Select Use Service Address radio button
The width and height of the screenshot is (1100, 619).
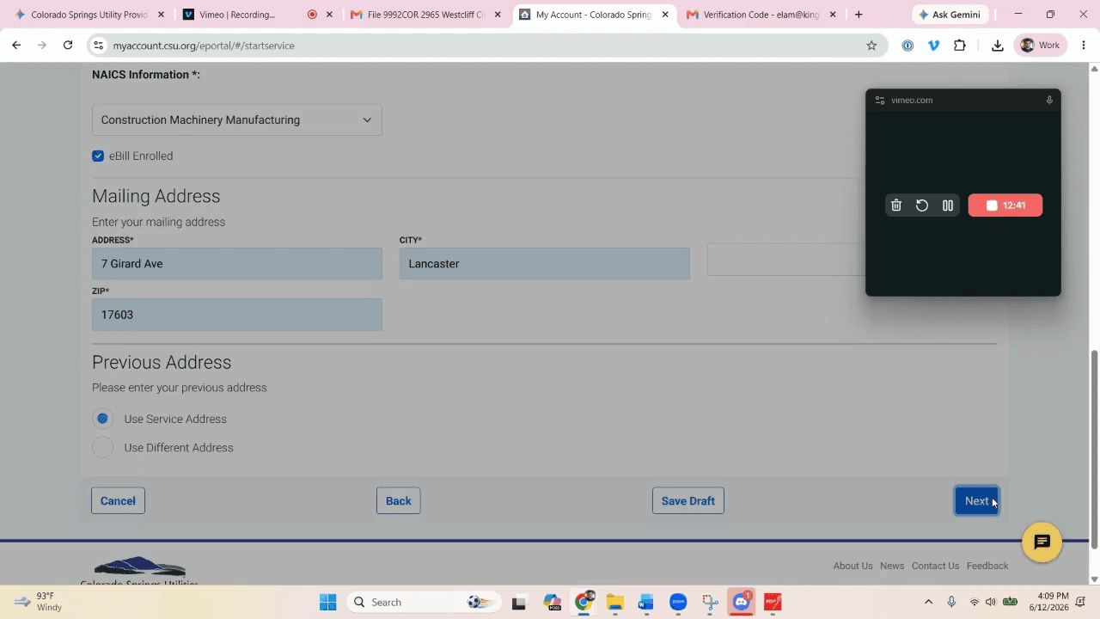[x=102, y=419]
